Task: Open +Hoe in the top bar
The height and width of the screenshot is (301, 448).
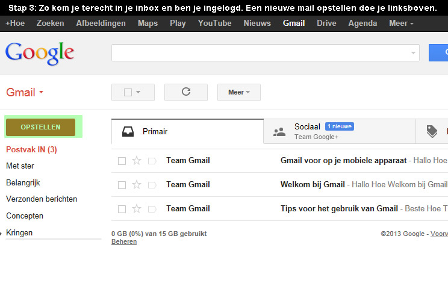Action: 15,23
